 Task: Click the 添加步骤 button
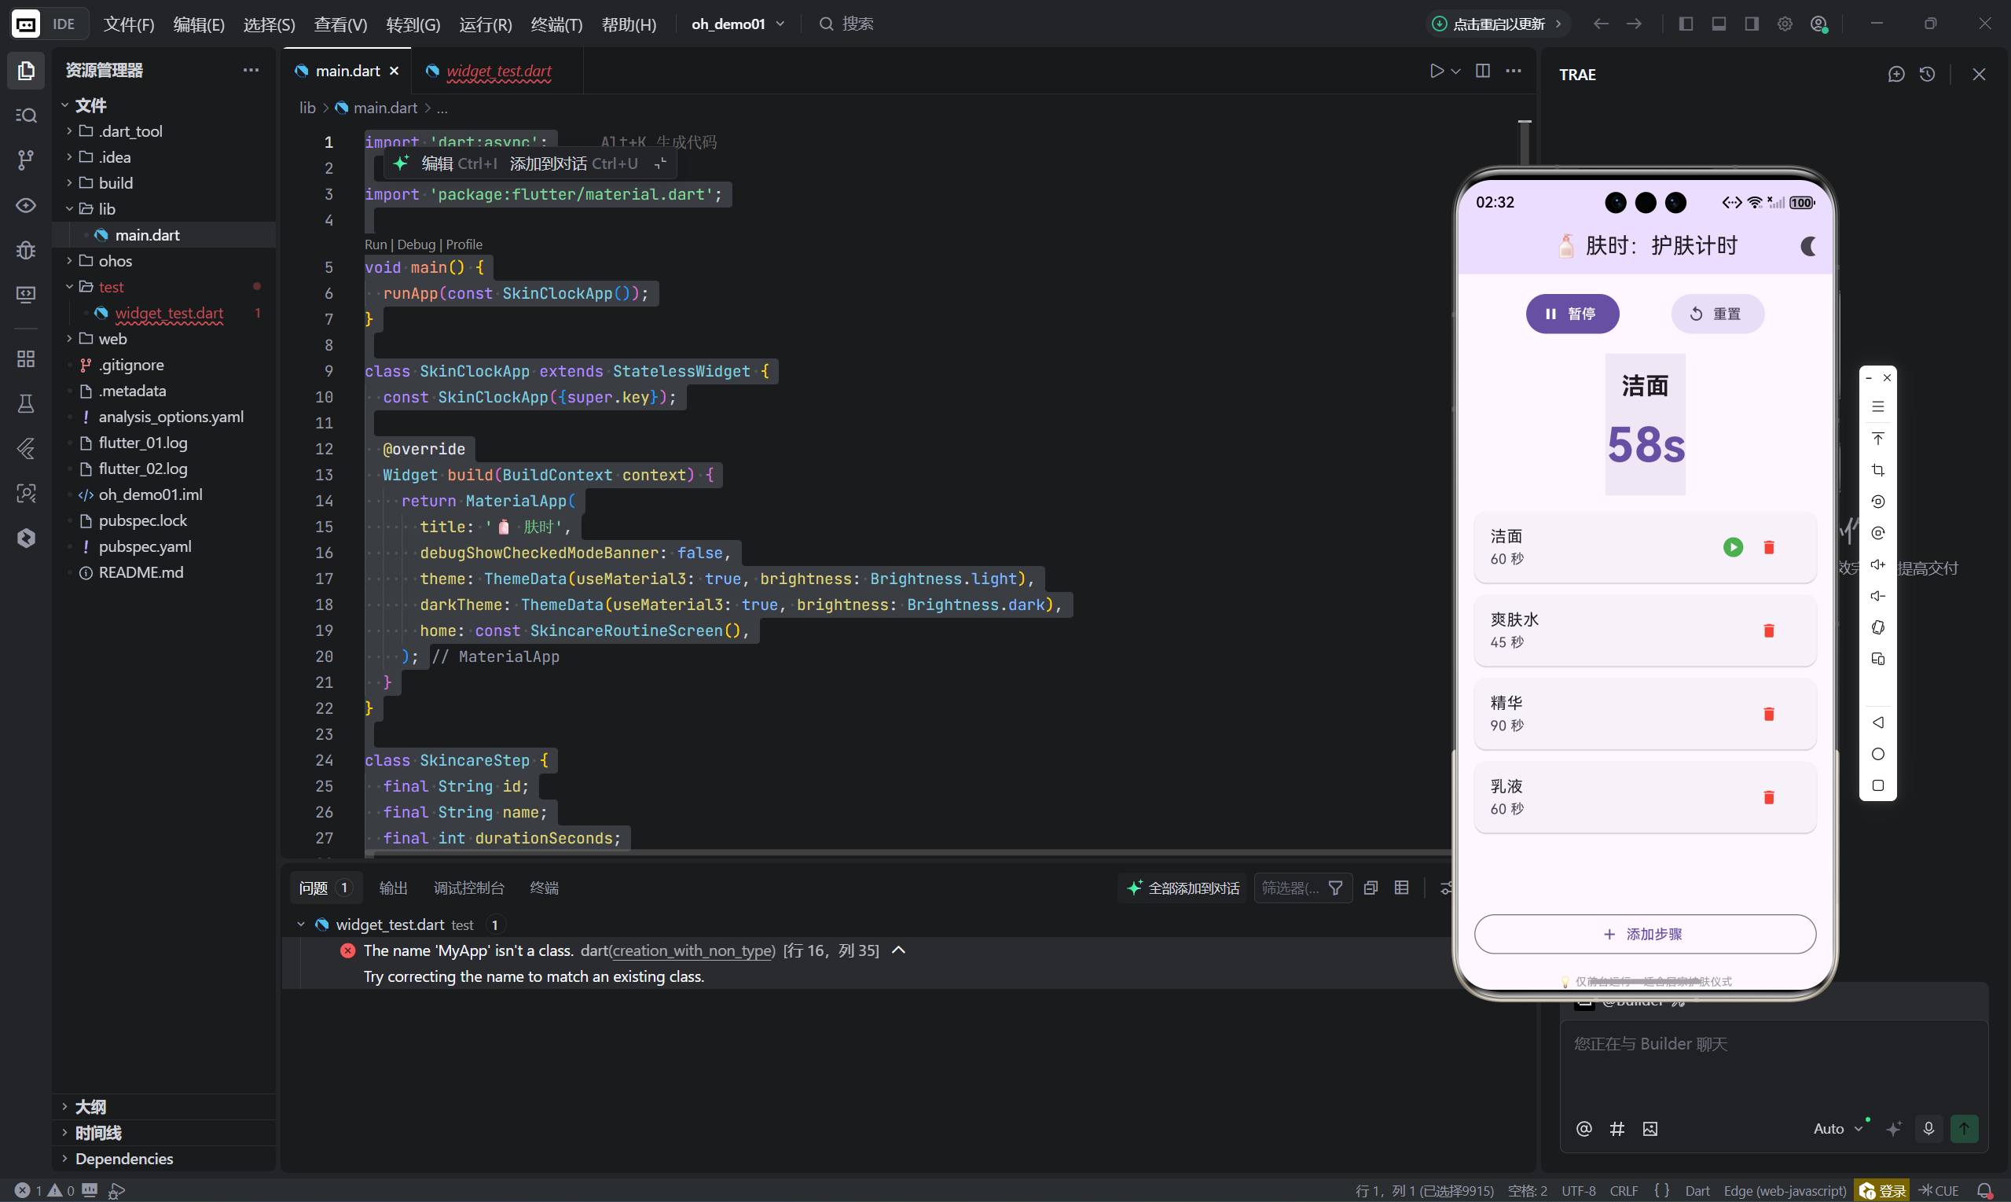tap(1644, 934)
